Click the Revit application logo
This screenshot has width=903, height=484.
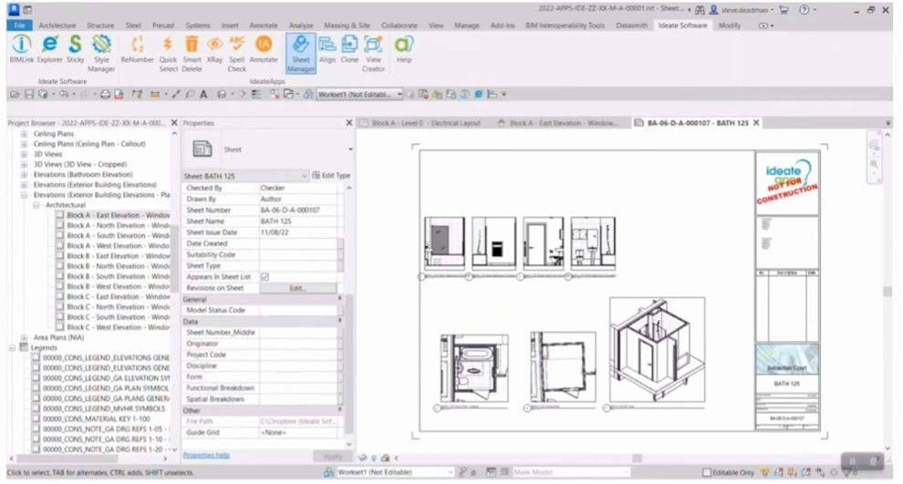coord(14,9)
